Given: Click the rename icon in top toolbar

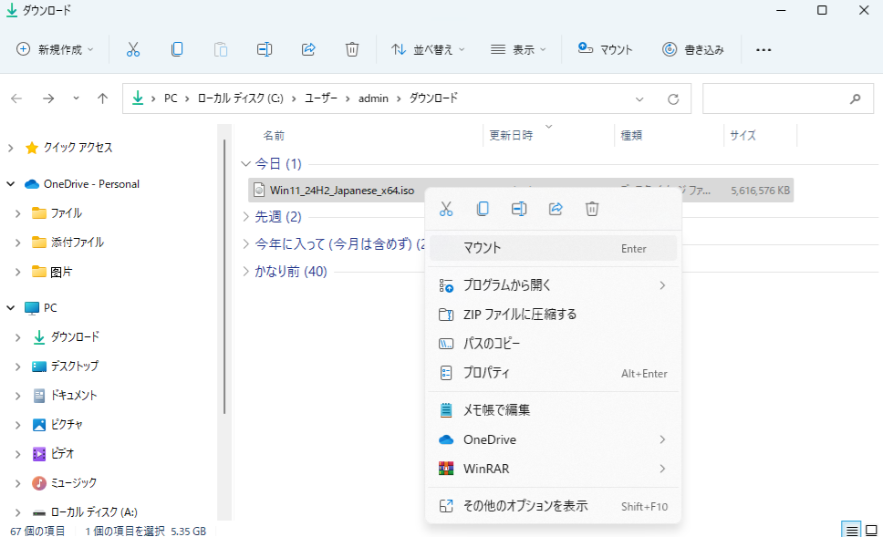Looking at the screenshot, I should click(x=265, y=49).
